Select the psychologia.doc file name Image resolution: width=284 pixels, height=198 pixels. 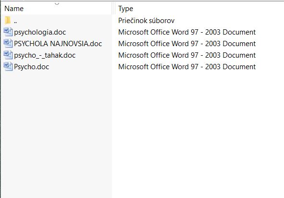40,32
